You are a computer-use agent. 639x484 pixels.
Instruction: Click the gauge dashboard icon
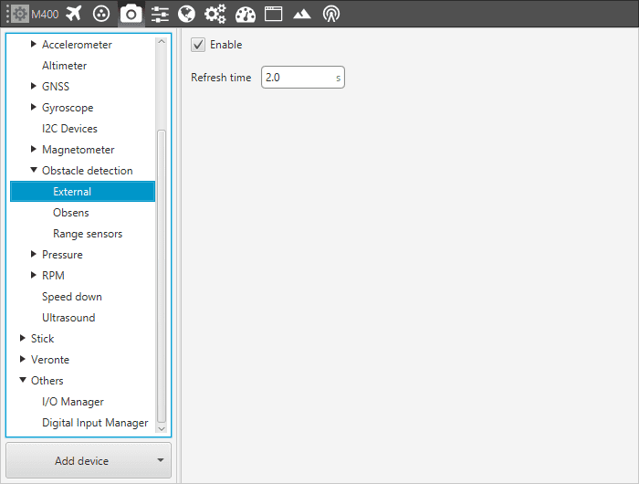246,15
